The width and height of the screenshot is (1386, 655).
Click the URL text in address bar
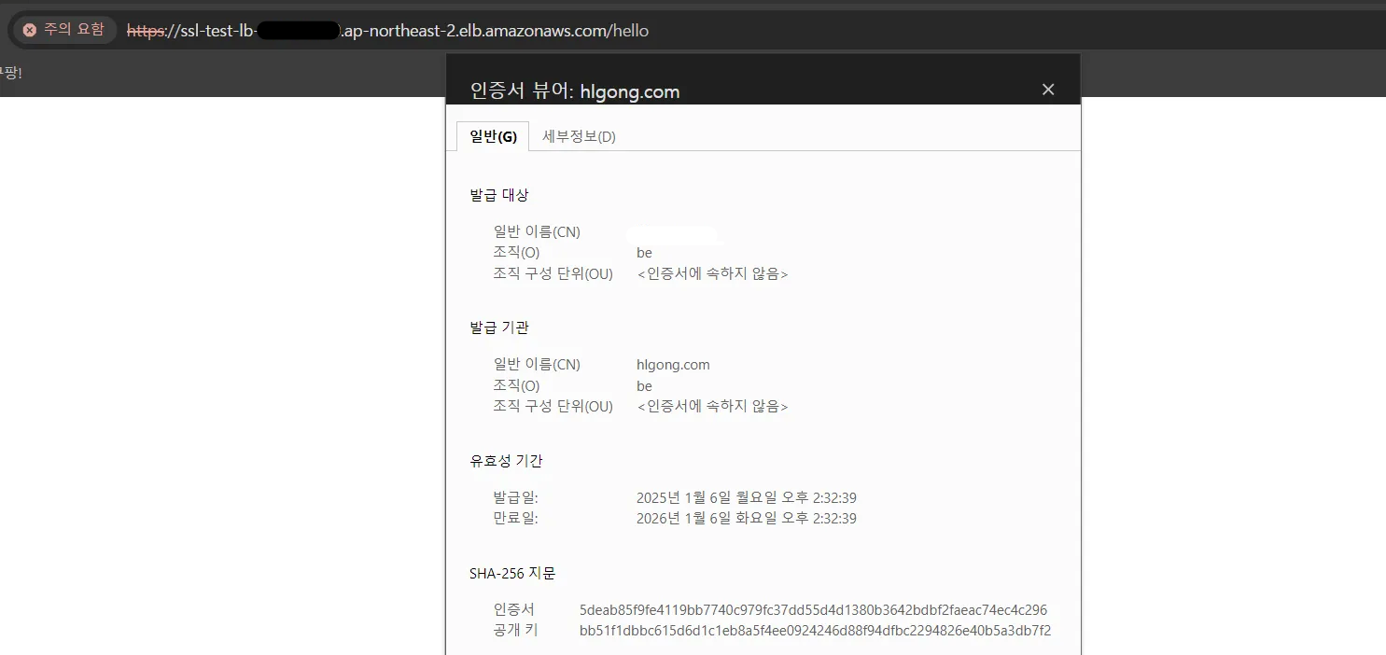click(x=387, y=31)
